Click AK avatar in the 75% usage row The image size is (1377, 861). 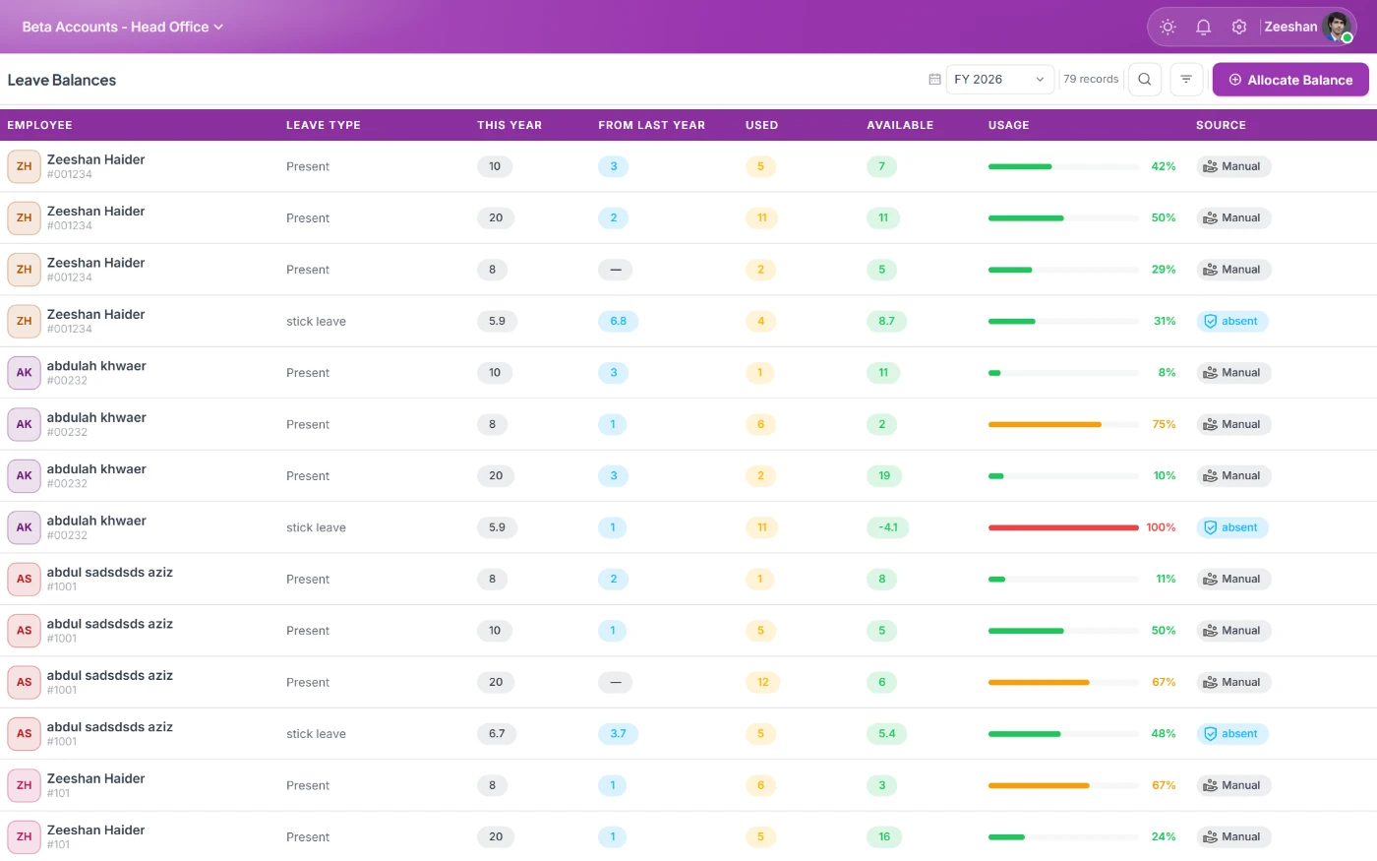[24, 424]
